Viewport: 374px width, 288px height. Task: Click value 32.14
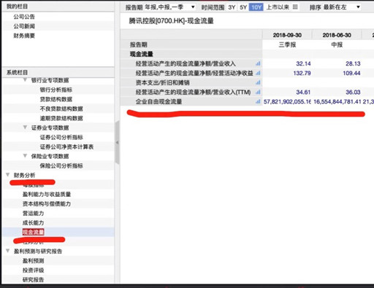[303, 63]
